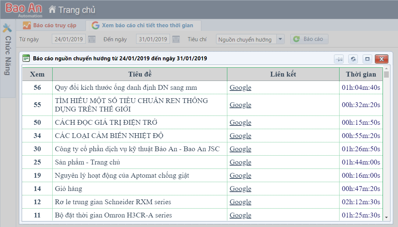Click the Bao An Automation logo
This screenshot has width=398, height=227.
[24, 9]
